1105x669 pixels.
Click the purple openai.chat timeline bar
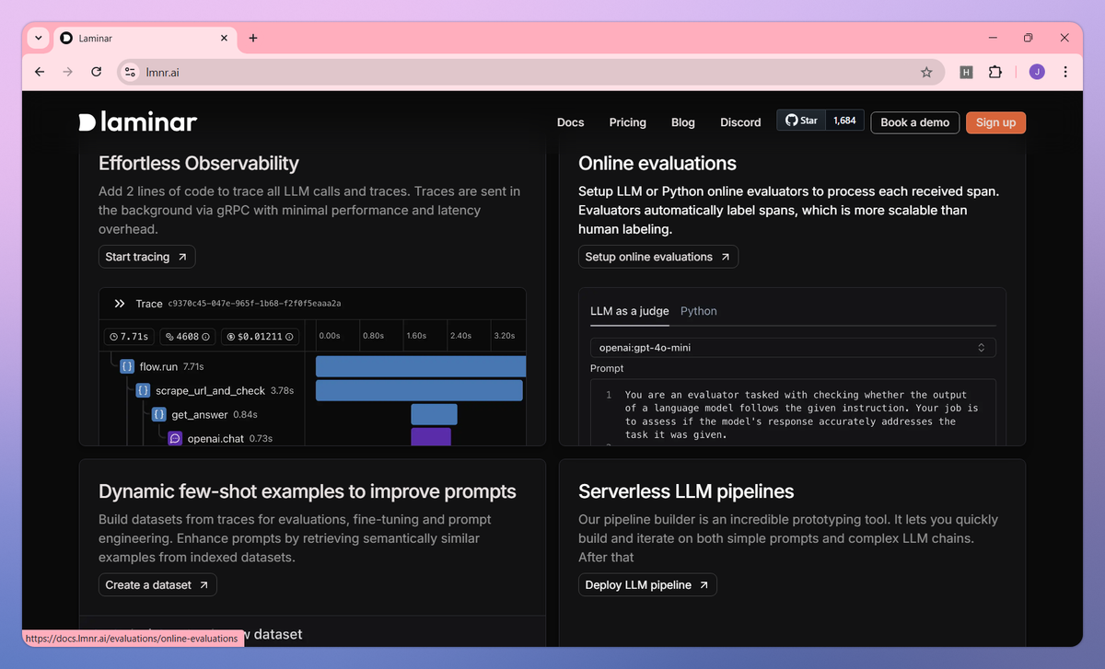[x=431, y=437]
